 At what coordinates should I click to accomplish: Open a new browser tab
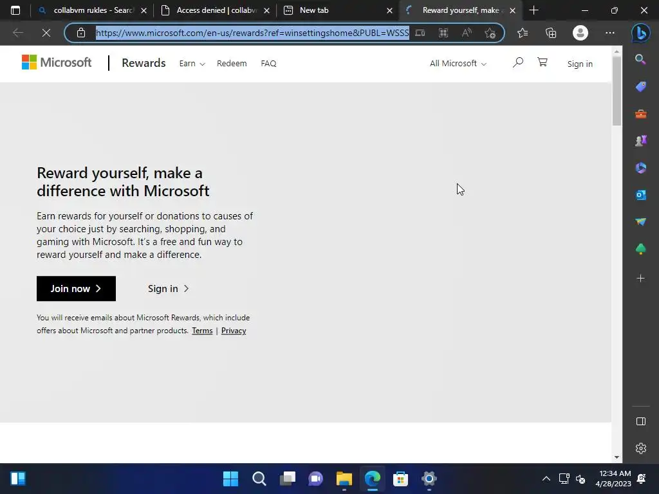coord(534,10)
